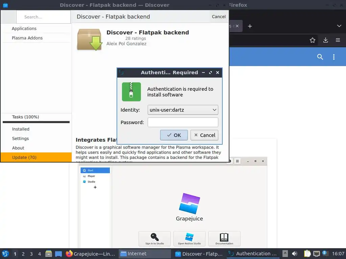Switch to the Grapejuice Firefox taskbar entry
346x259 pixels.
[91, 254]
